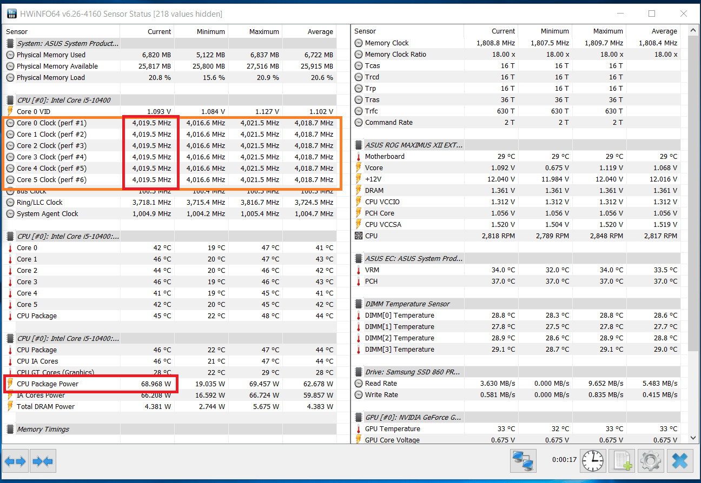Screen dimensions: 701x483
Task: Close sensors with the blue X icon
Action: (680, 461)
